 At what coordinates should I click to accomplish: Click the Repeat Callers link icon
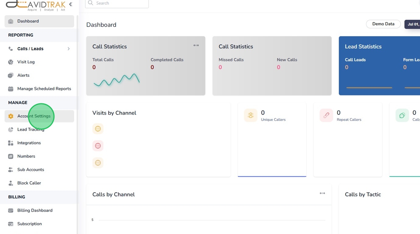326,115
